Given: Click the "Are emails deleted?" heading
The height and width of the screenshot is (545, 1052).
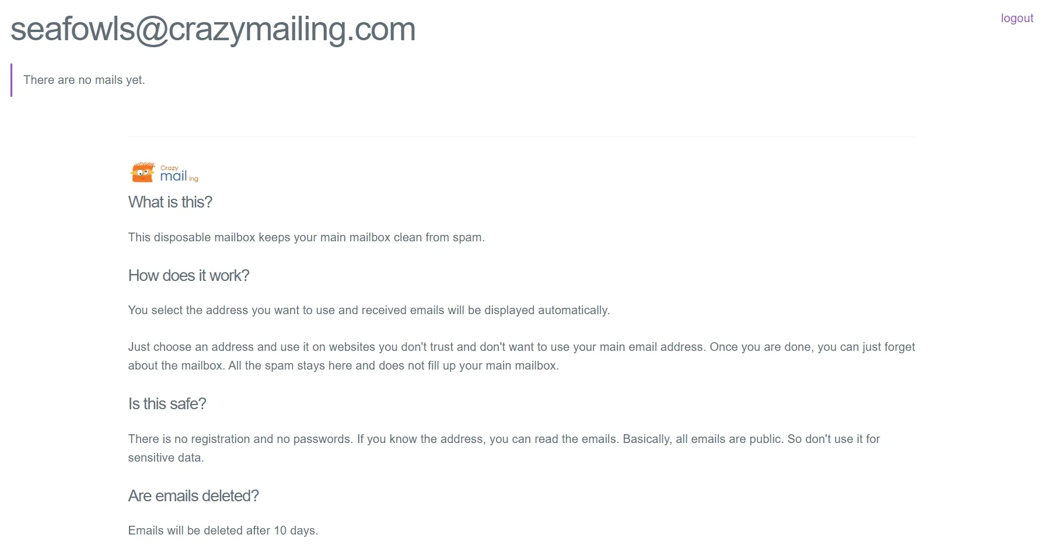Looking at the screenshot, I should (x=193, y=496).
